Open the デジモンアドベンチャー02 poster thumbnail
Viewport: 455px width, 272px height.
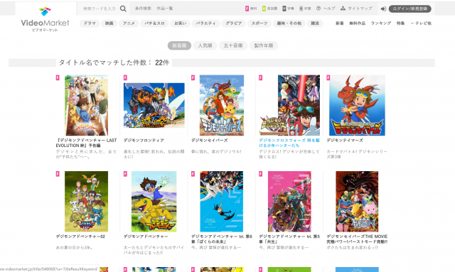point(86,202)
